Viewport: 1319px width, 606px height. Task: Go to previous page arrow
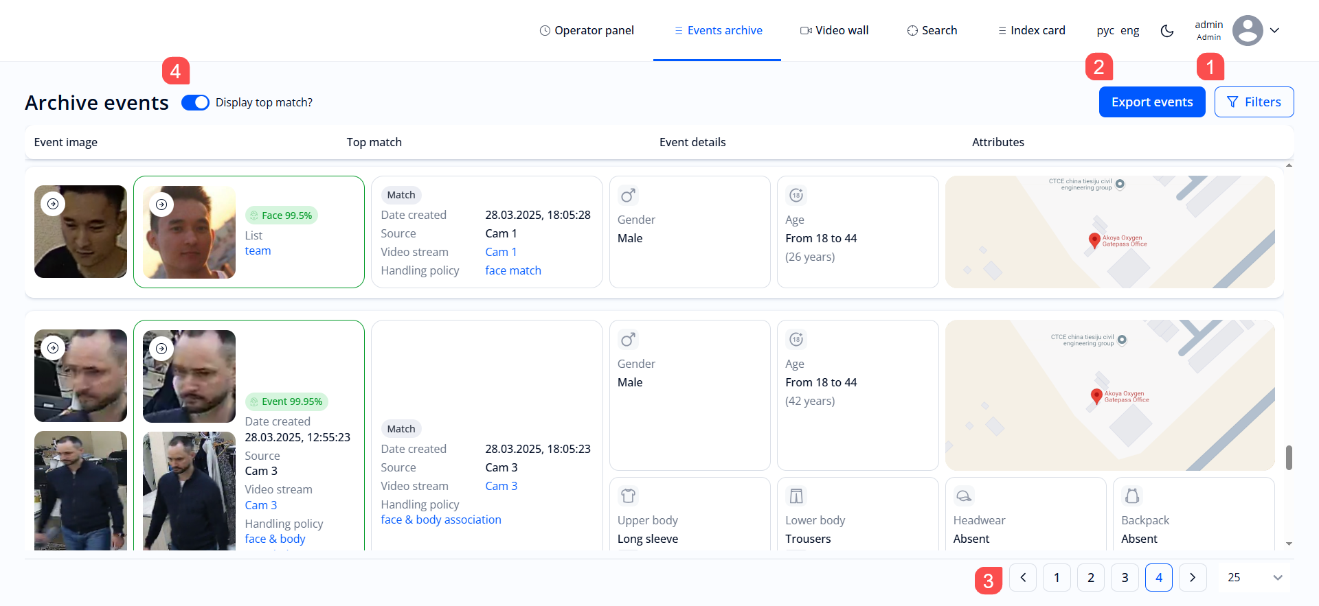[1023, 577]
